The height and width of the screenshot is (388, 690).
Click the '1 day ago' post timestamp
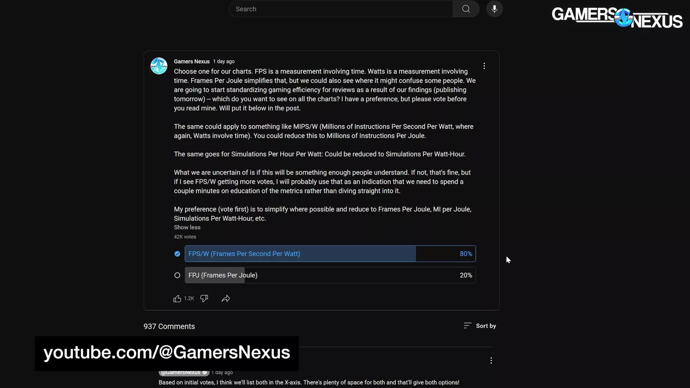pos(224,62)
